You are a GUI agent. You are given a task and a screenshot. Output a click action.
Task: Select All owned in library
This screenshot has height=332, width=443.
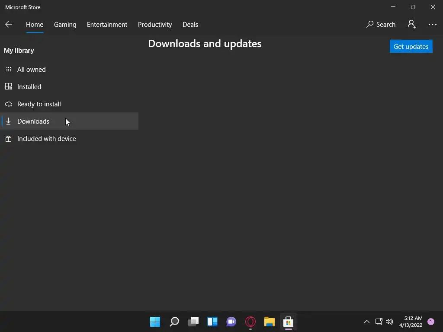point(69,70)
